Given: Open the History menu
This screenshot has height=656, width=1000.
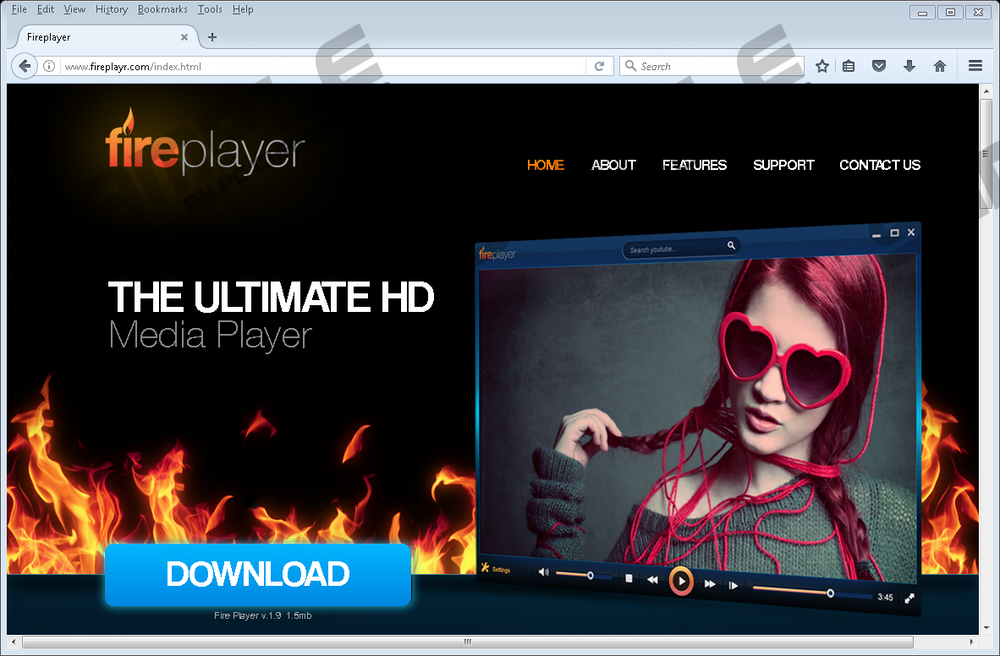Looking at the screenshot, I should pos(112,9).
